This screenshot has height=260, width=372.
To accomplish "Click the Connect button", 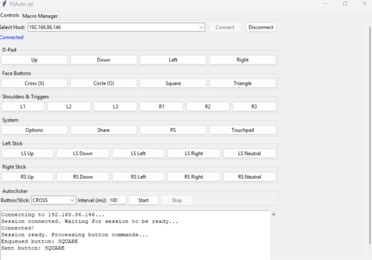I will click(225, 27).
